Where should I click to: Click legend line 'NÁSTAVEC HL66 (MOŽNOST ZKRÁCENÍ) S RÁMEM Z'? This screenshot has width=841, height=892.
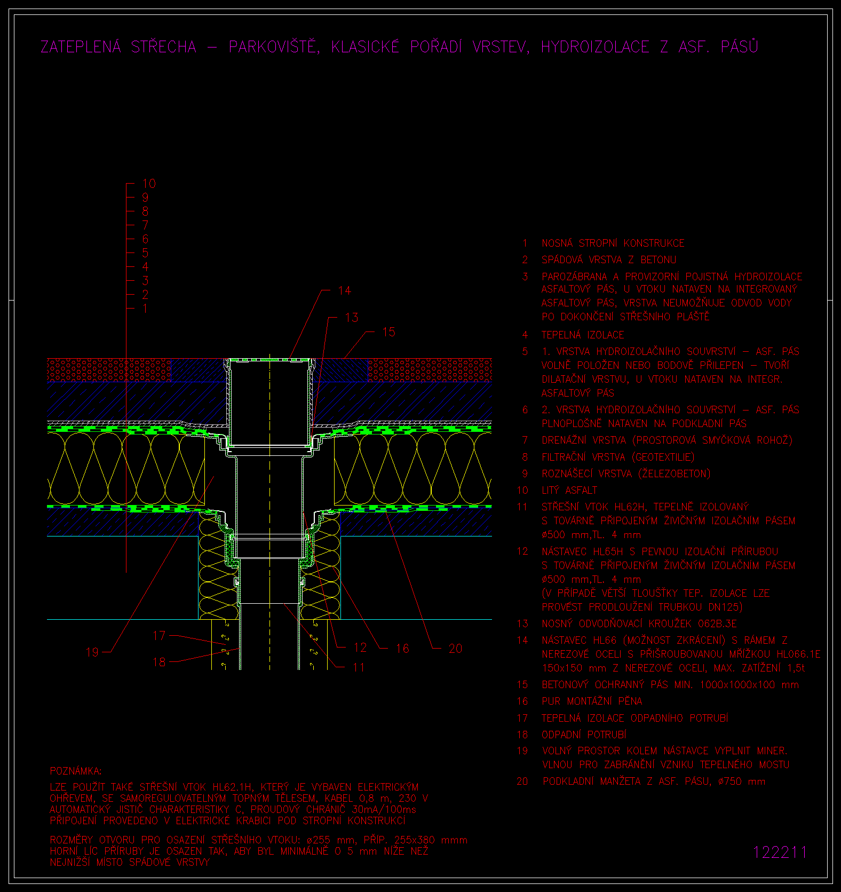click(x=665, y=640)
